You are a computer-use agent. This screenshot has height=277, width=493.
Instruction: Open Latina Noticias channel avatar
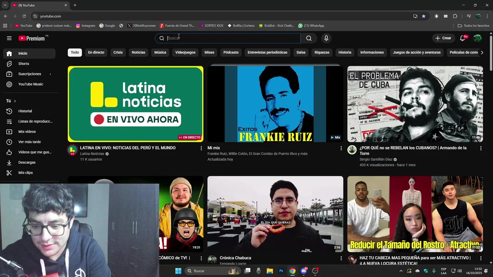coord(72,150)
